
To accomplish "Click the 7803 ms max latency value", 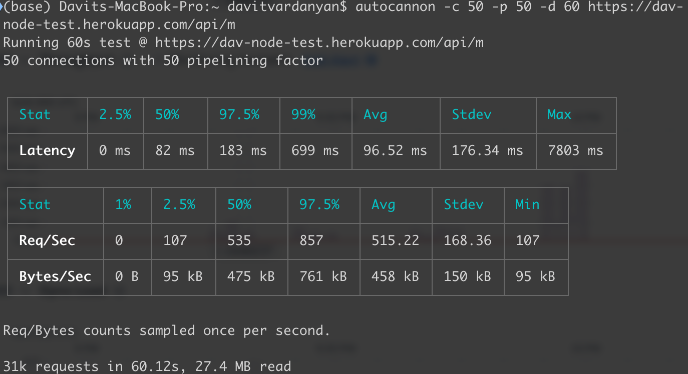I will [575, 150].
